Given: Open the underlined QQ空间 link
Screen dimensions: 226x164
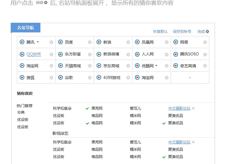Looking at the screenshot, I should click(x=34, y=54).
